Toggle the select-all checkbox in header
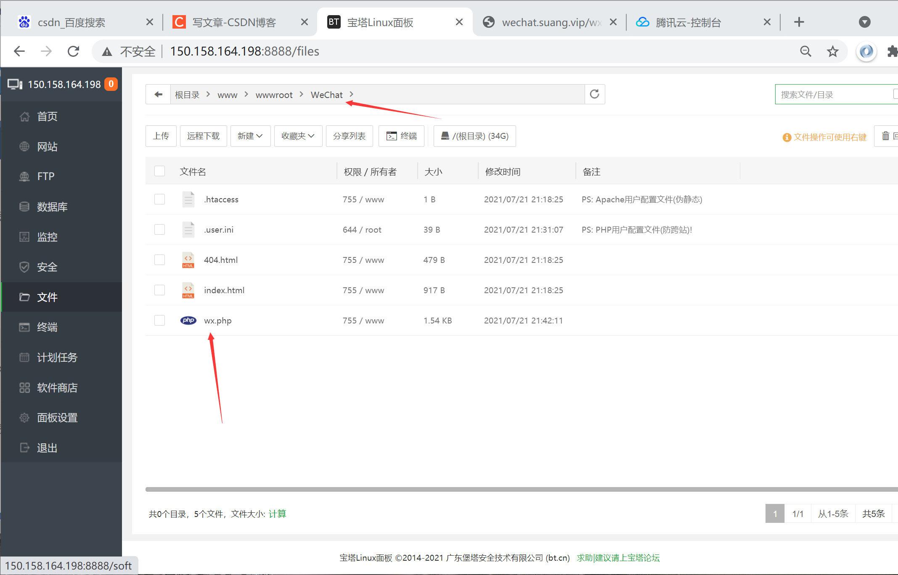 tap(159, 171)
